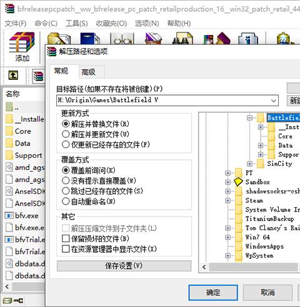Click the Add (添加) toolbar icon
Viewport: 300px width, 307px height.
pos(22,47)
